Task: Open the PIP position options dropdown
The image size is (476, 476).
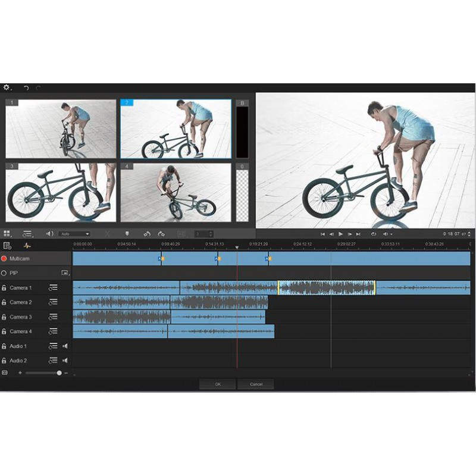Action: point(65,273)
